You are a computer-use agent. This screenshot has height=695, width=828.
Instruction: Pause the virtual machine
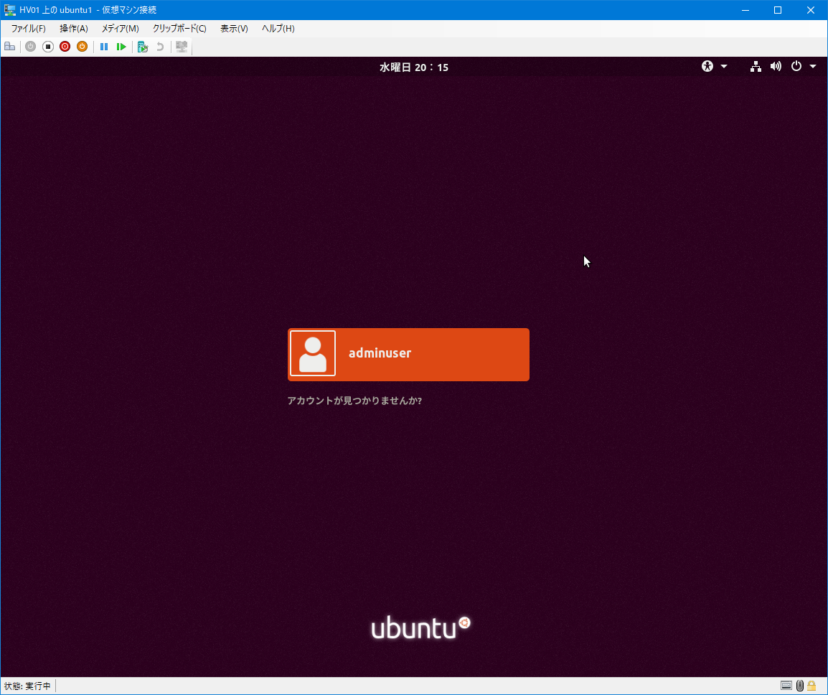pos(104,47)
